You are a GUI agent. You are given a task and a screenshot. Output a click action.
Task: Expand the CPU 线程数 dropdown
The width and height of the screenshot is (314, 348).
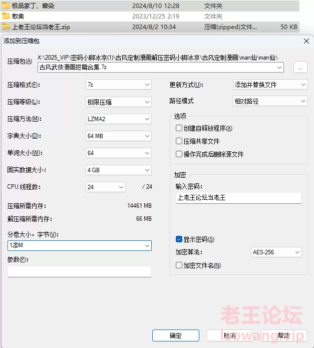tap(106, 187)
